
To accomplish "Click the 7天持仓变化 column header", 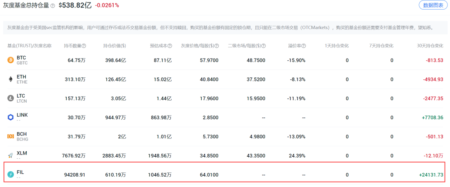I will pos(381,46).
